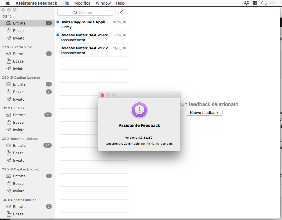The image size is (282, 220).
Task: Select iOS 9 Updates Bozze folder
Action: (x=27, y=123)
